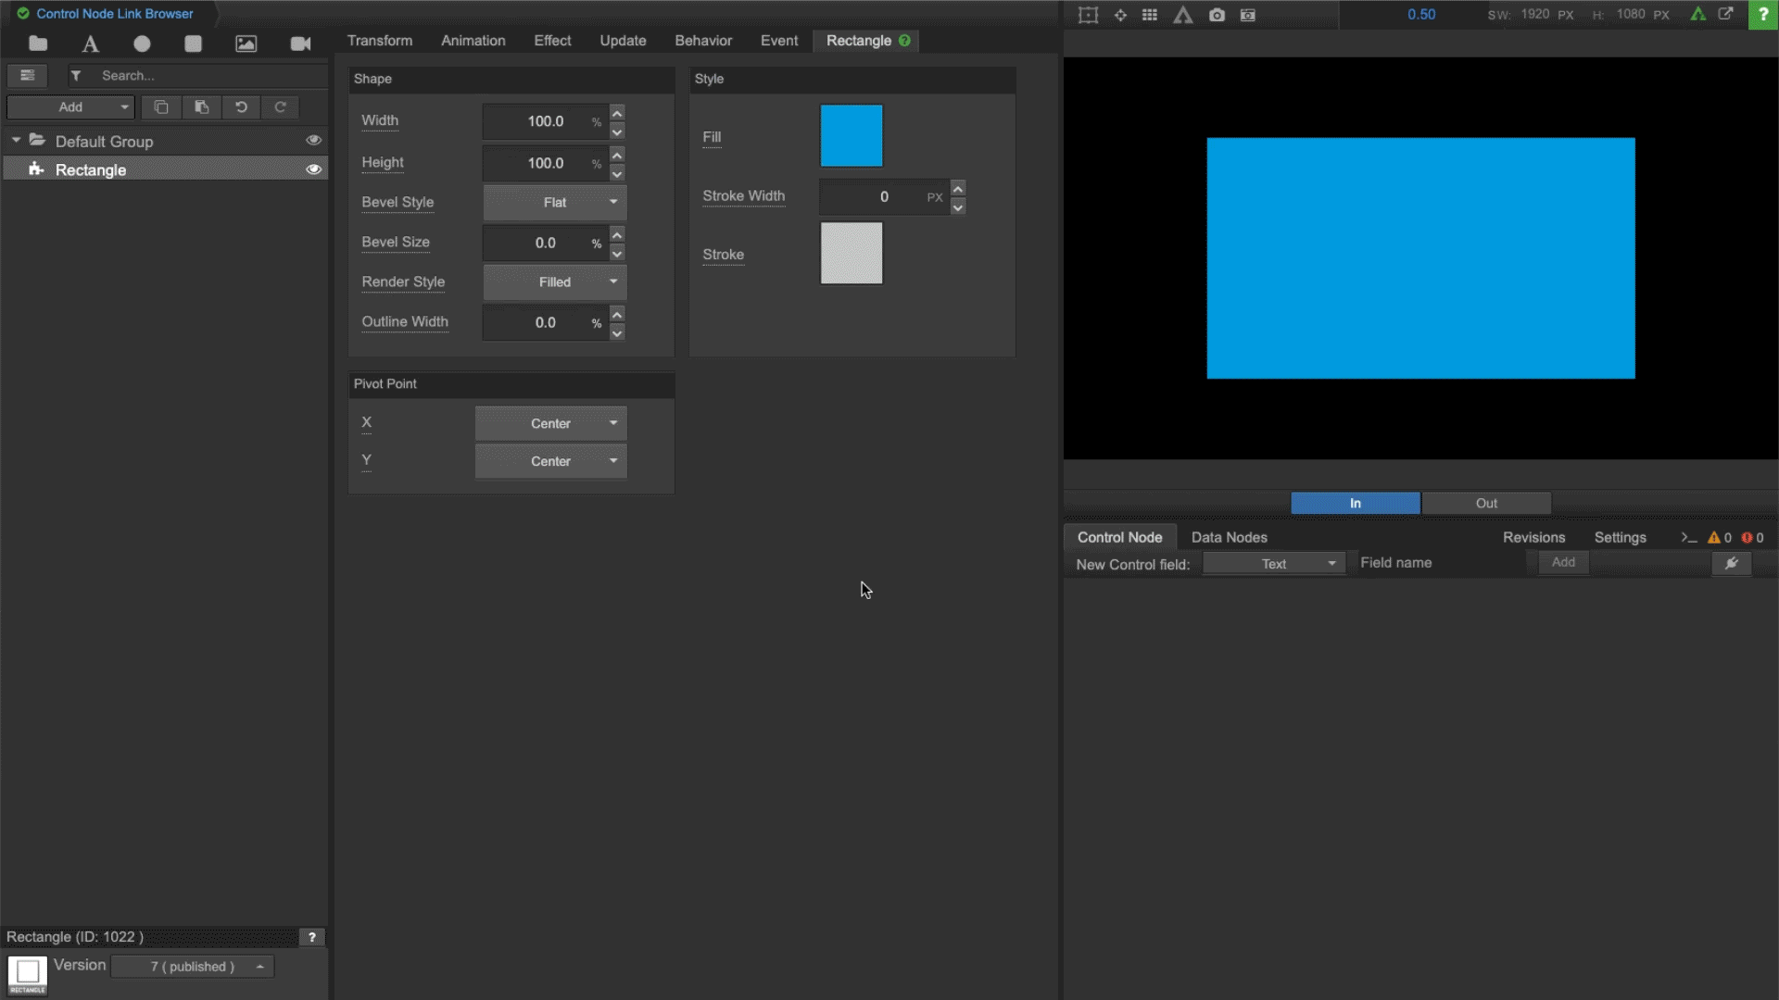Increase the Stroke Width value

(958, 189)
